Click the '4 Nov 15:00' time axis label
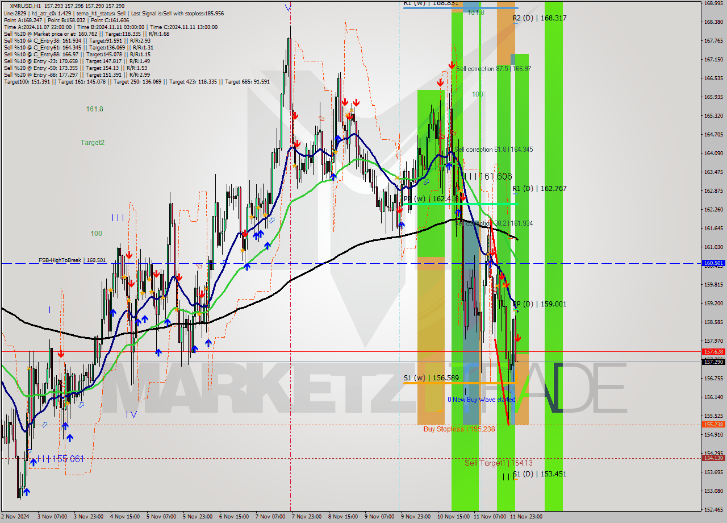 click(x=125, y=517)
